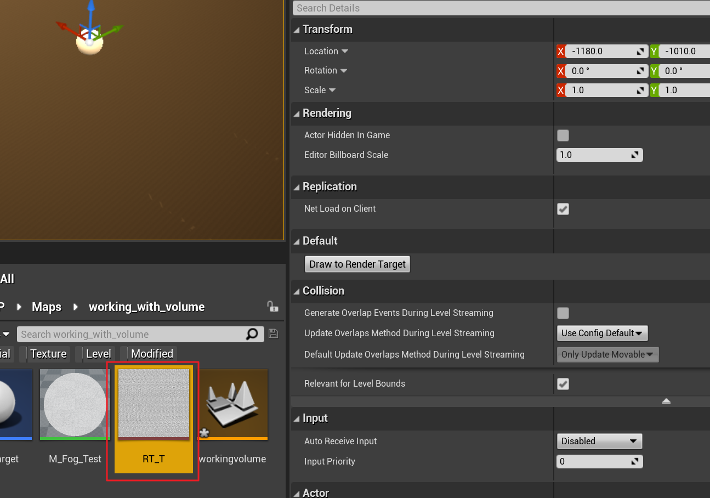Collapse the Collision advanced properties arrow
This screenshot has height=498, width=710.
[x=666, y=401]
